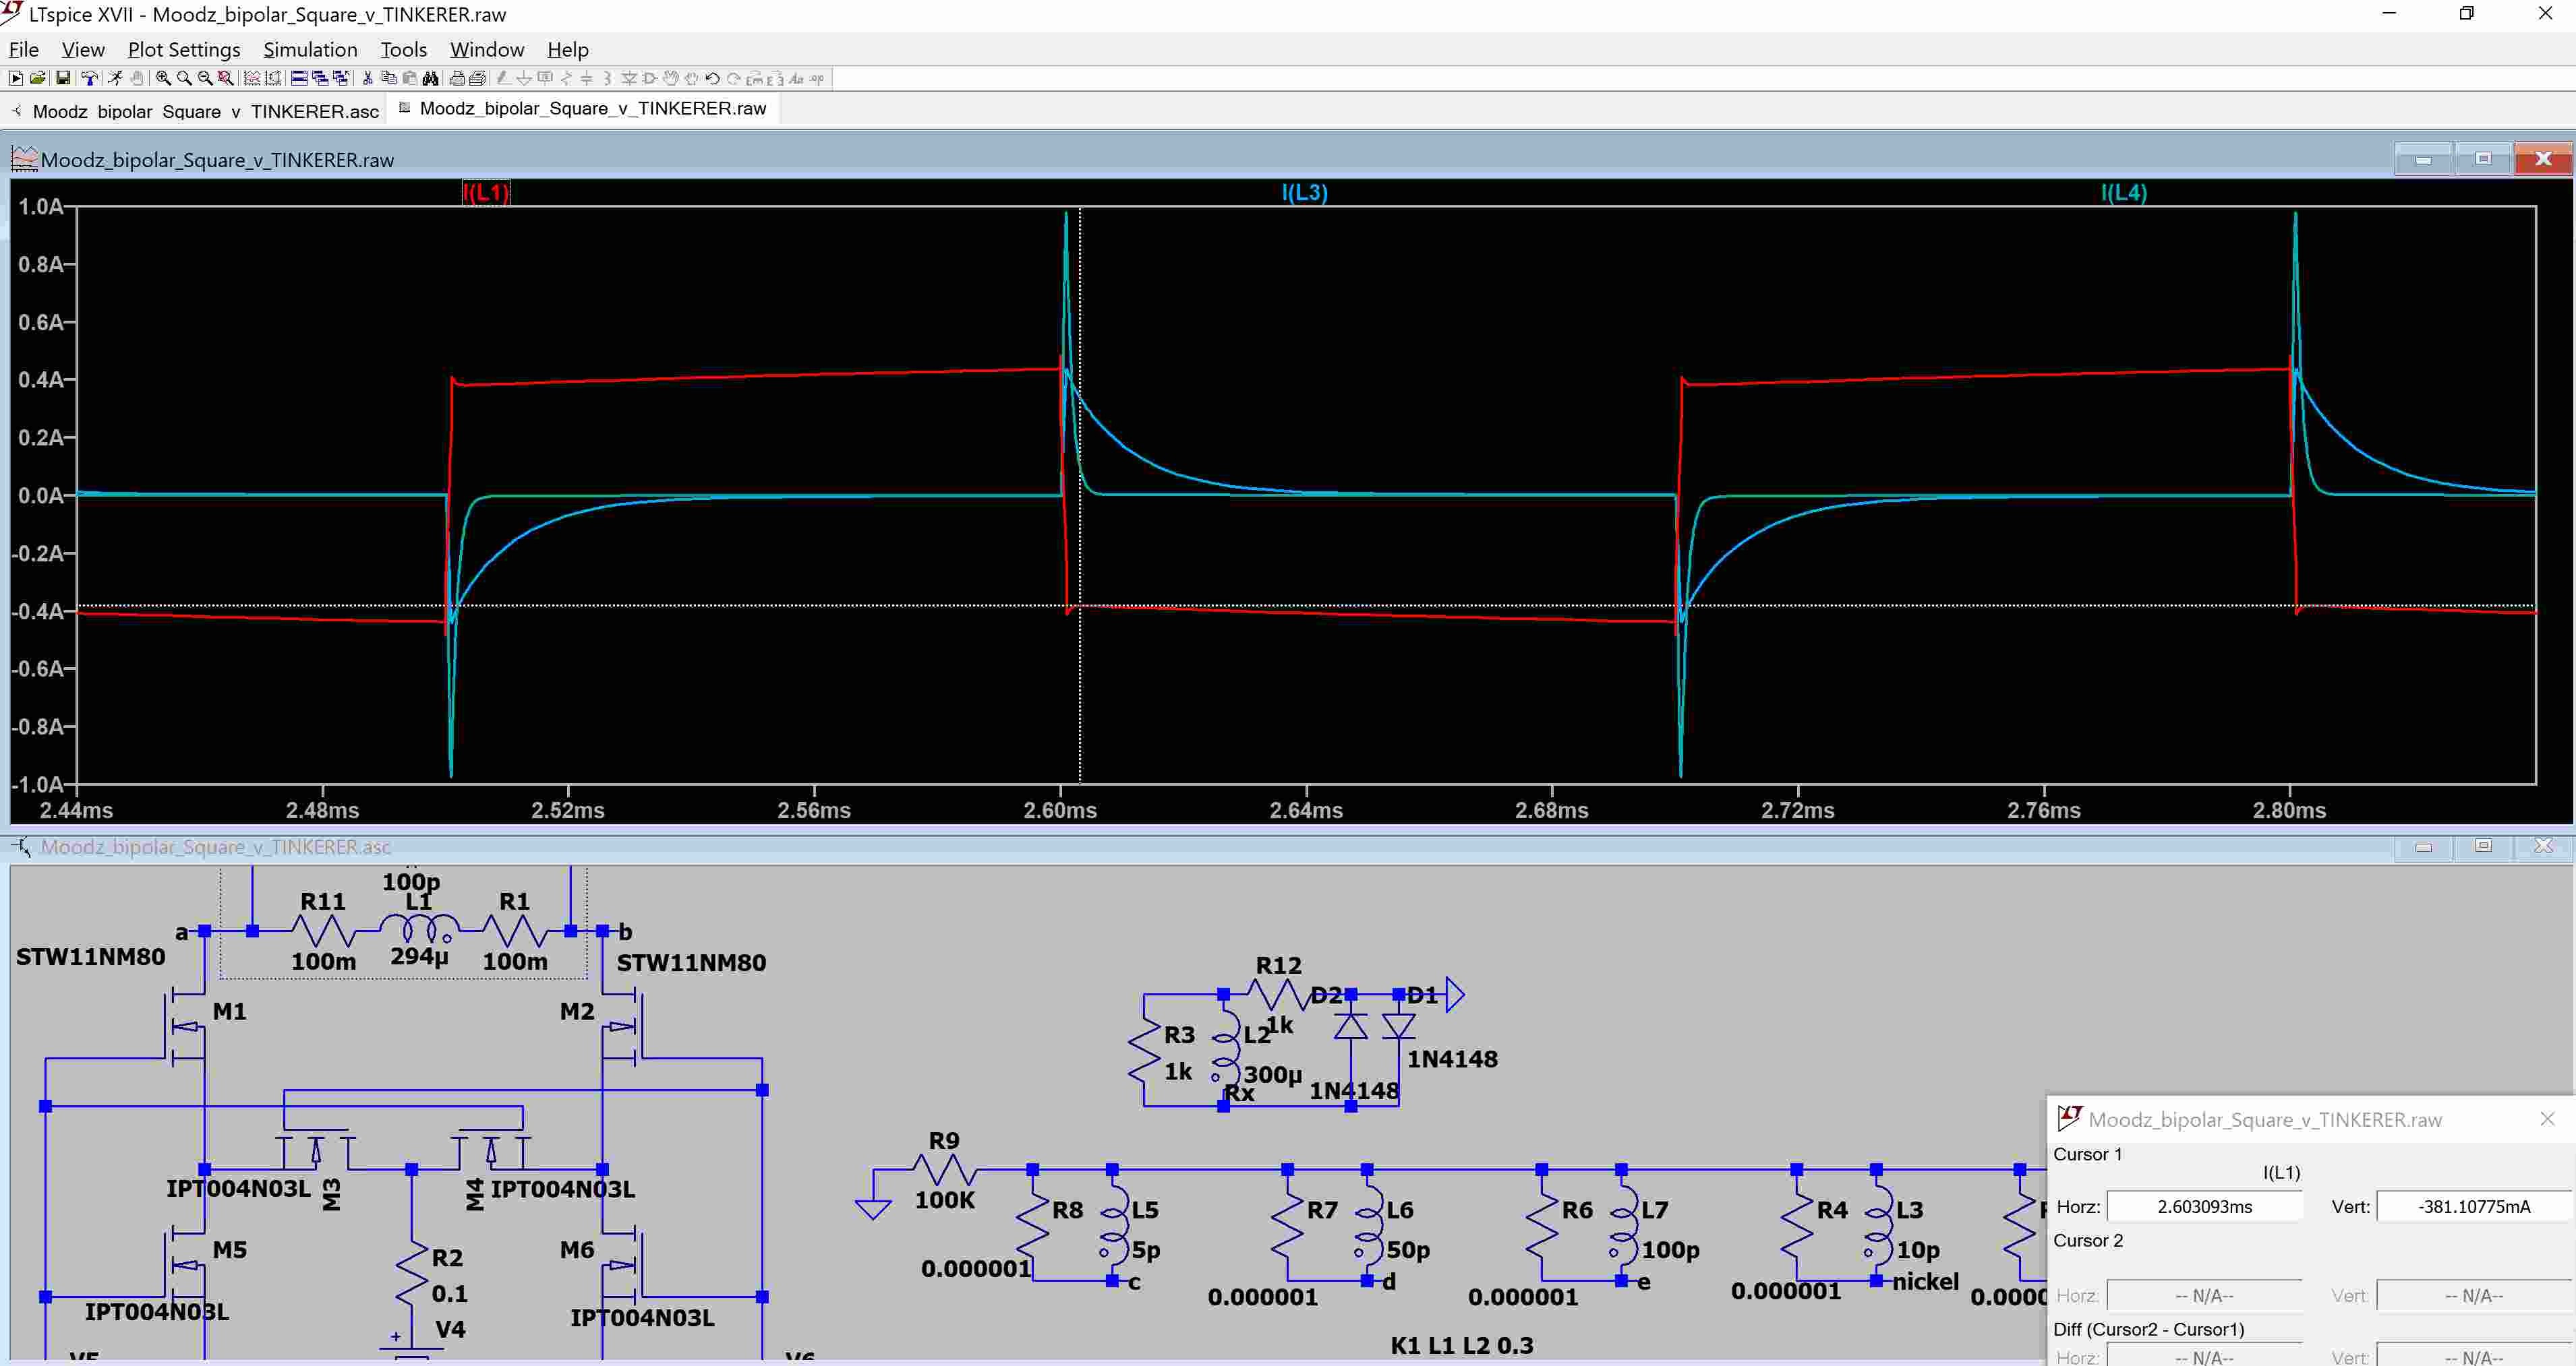Click the Open file folder icon
This screenshot has height=1366, width=2576.
tap(37, 79)
